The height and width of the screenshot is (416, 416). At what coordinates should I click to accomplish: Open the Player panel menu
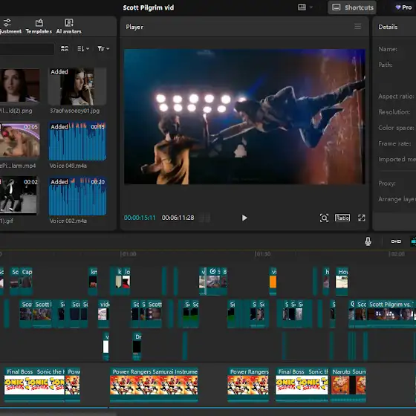[x=357, y=26]
